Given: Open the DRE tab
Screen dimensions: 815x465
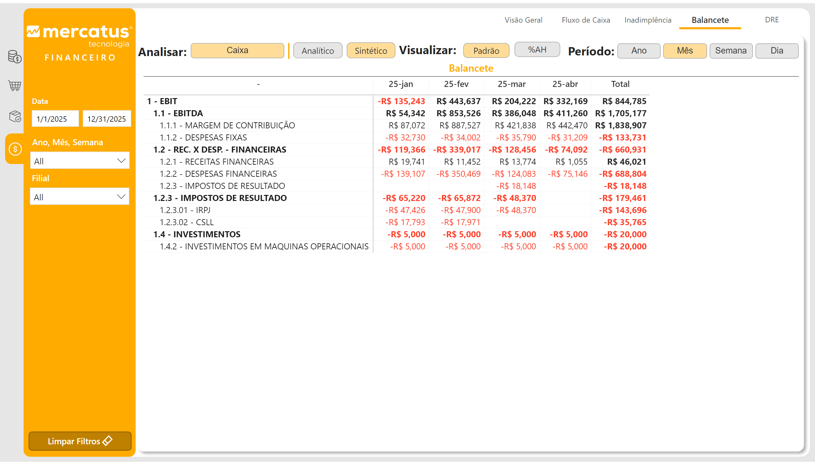Looking at the screenshot, I should click(x=772, y=20).
